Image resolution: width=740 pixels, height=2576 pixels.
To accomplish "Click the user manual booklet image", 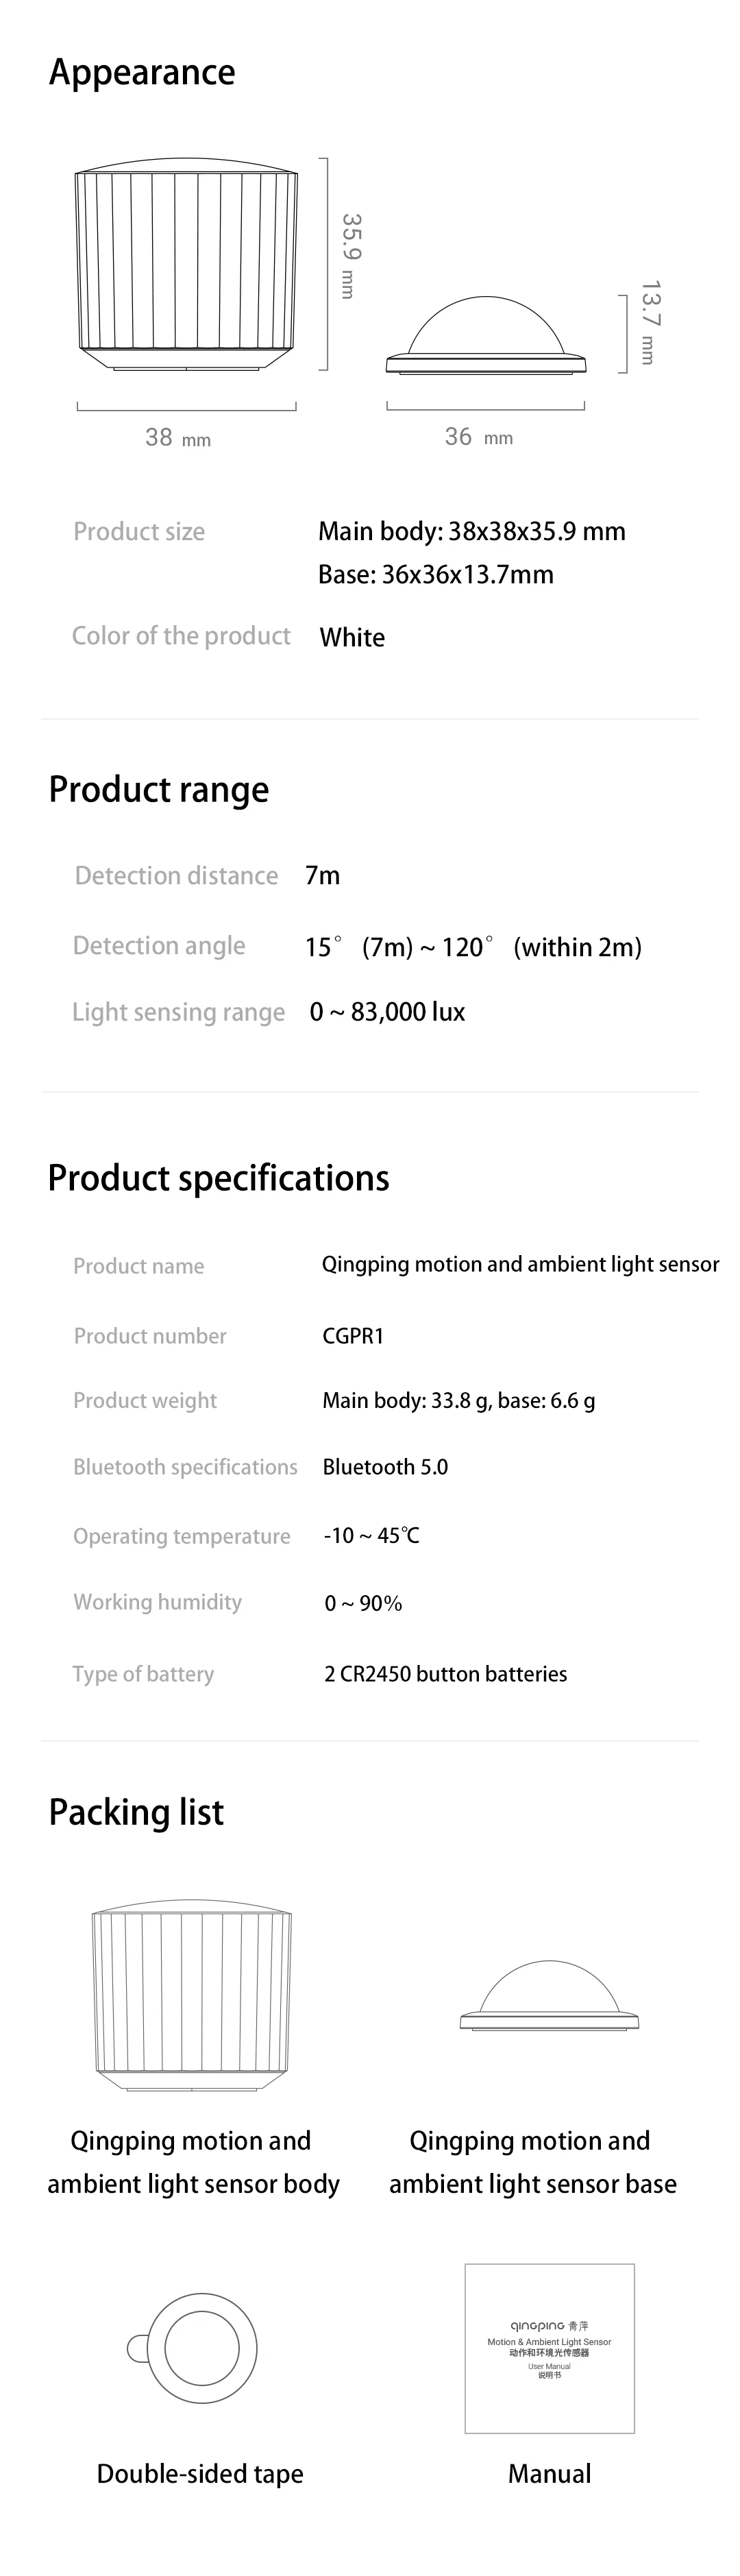I will click(x=549, y=2348).
